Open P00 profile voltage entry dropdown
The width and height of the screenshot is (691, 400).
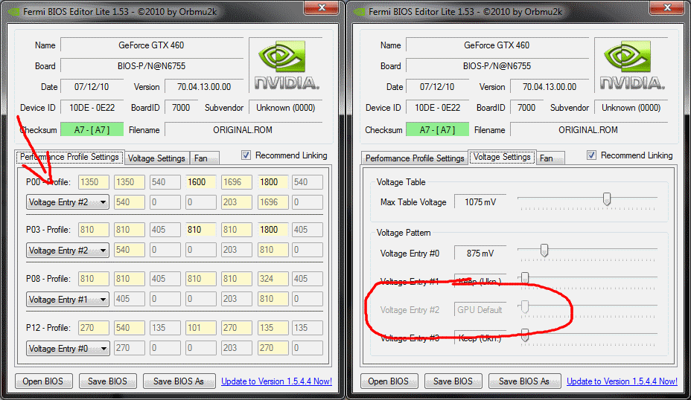click(x=68, y=202)
